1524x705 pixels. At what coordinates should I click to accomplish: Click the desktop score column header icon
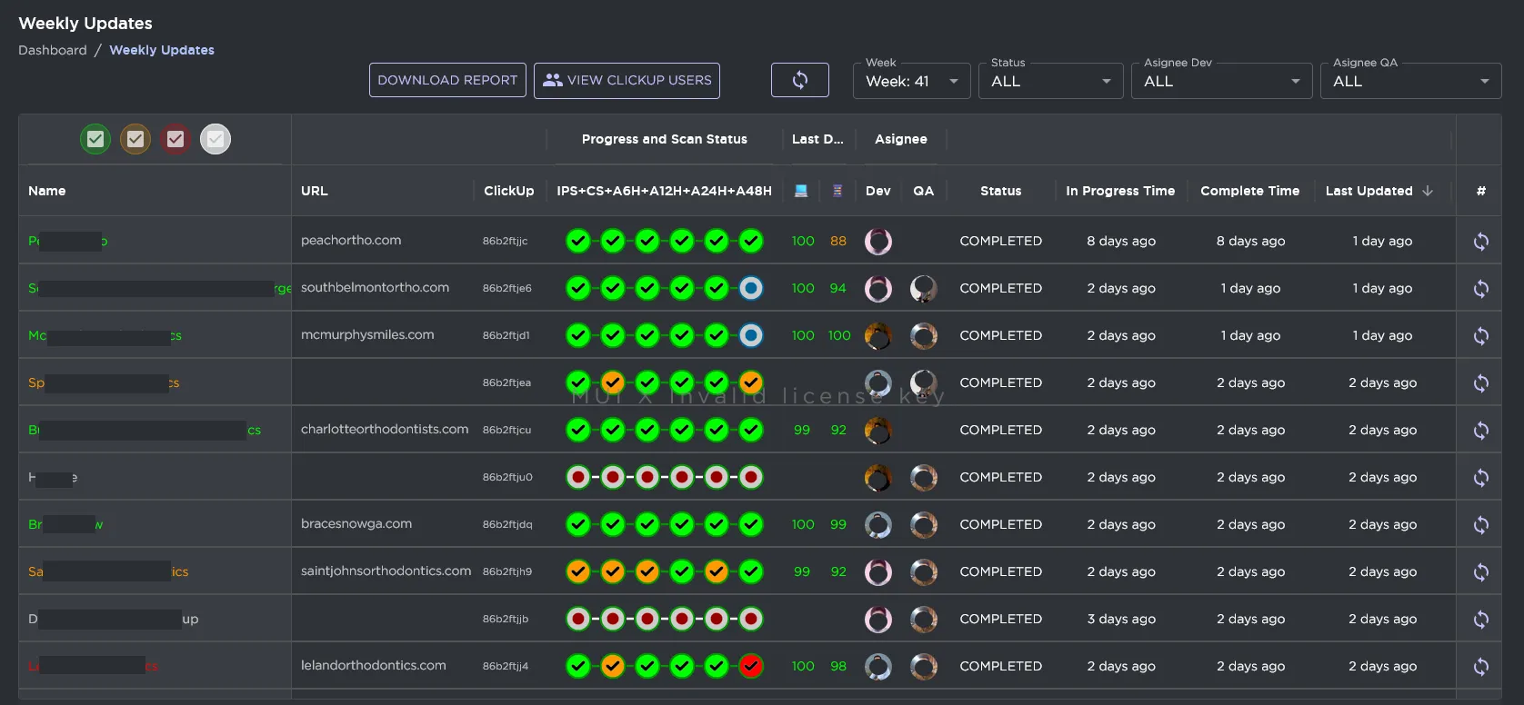pyautogui.click(x=801, y=191)
